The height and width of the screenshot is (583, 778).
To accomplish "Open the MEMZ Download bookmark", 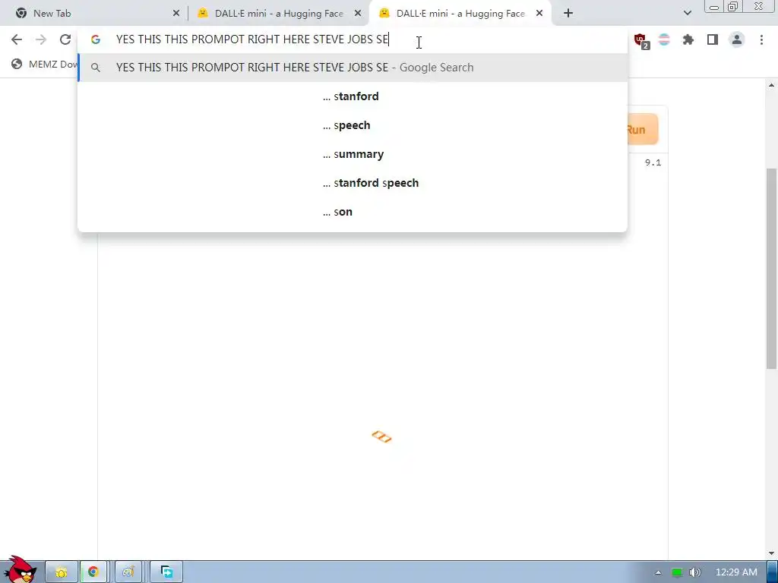I will (45, 64).
